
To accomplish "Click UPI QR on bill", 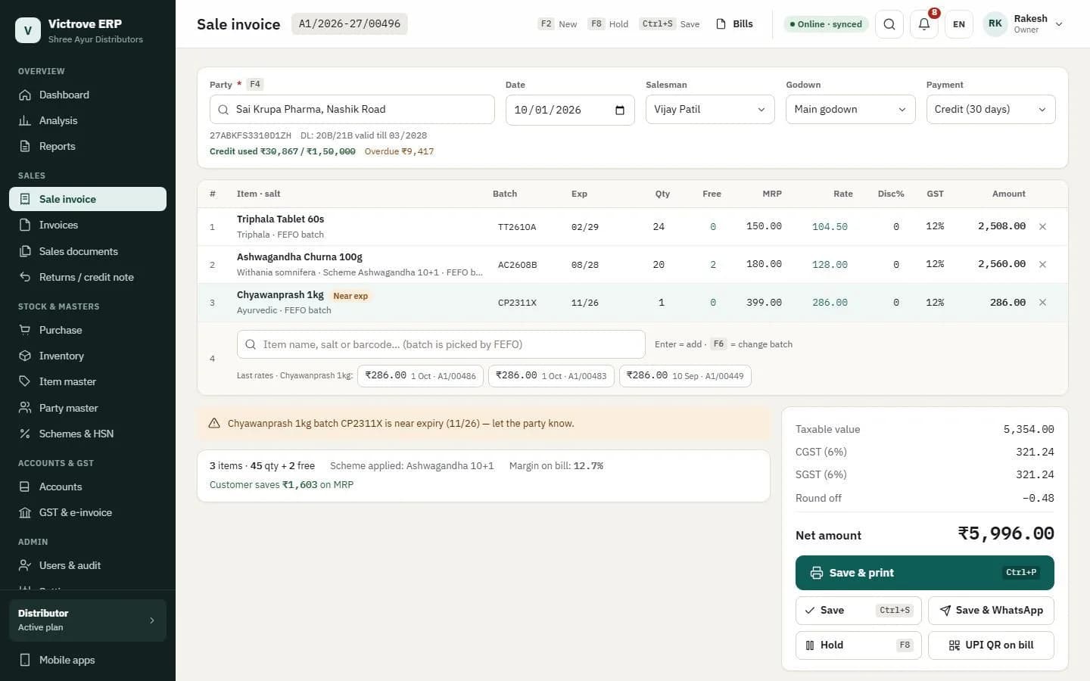I will click(991, 645).
